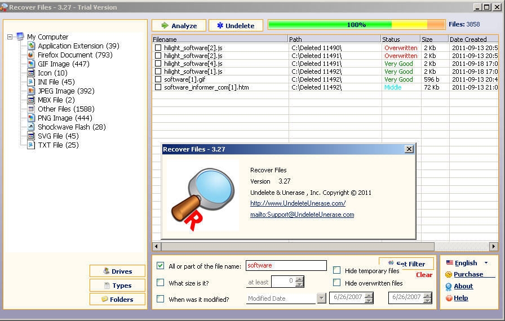
Task: Click the second 6/26/2007 date stepper arrows
Action: (428, 298)
